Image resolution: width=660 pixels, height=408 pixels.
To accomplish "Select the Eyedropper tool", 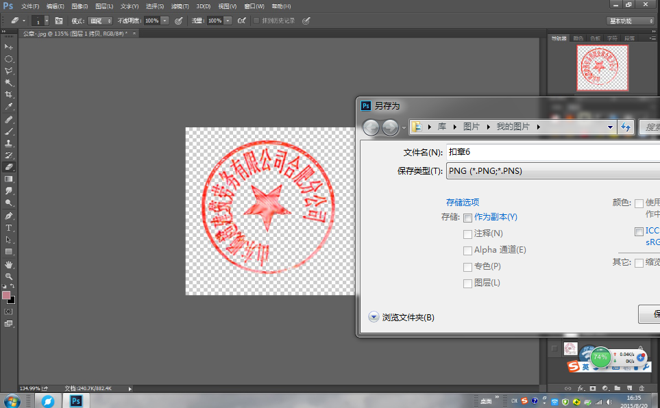I will (9, 107).
